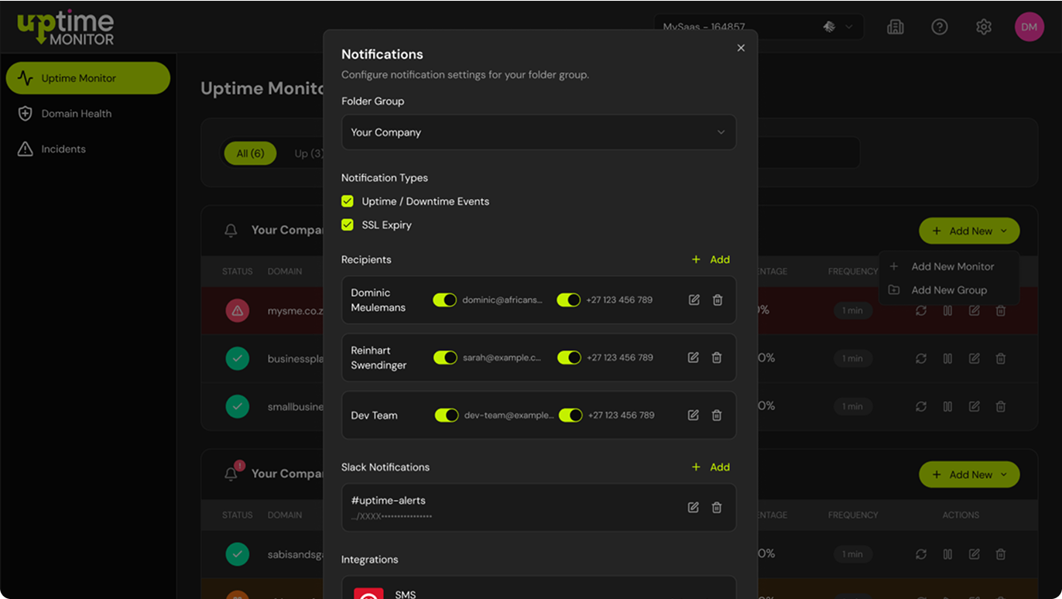
Task: Pause the businesspla monitor row
Action: pyautogui.click(x=947, y=358)
